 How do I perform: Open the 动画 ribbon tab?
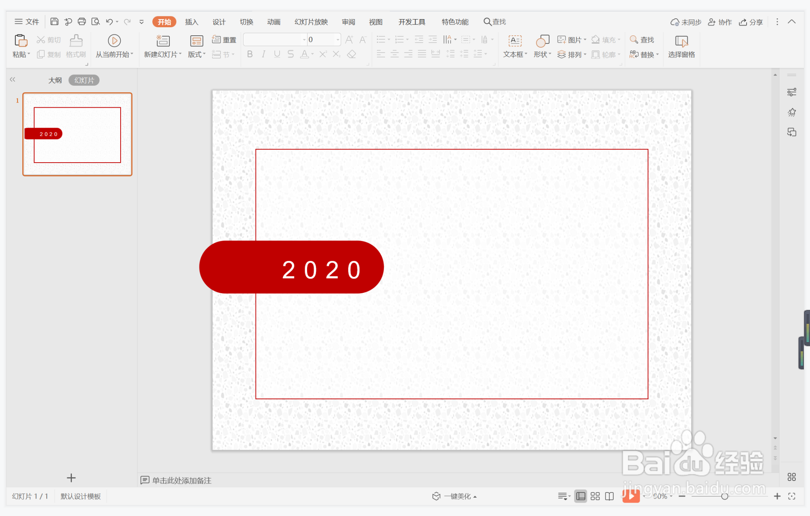(x=273, y=22)
